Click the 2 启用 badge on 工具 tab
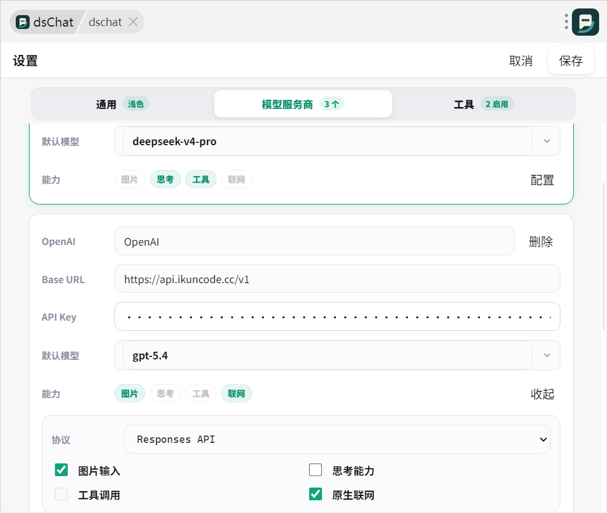 point(497,104)
